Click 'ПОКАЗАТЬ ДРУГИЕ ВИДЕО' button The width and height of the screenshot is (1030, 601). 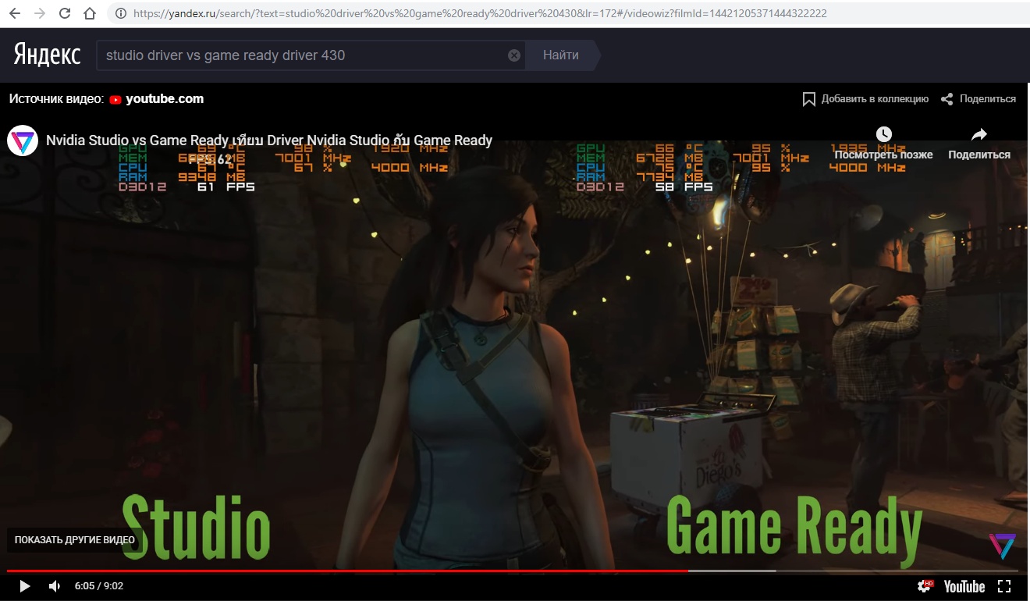point(75,540)
